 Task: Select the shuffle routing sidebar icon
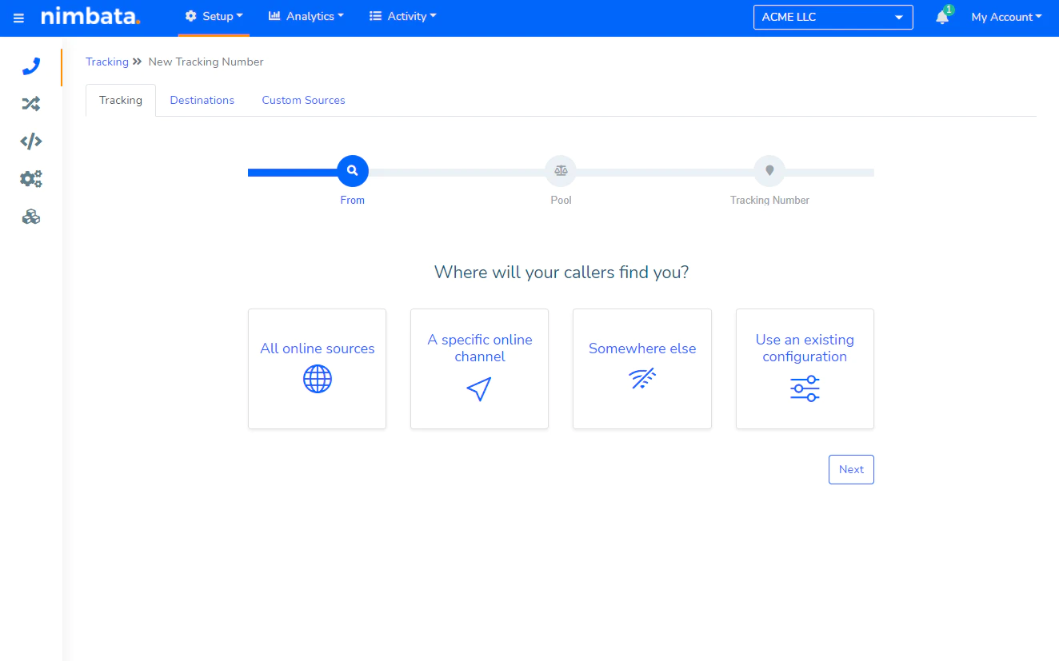[x=31, y=103]
